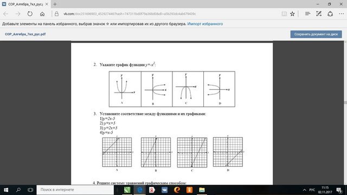Image resolution: width=347 pixels, height=195 pixels.
Task: Make a web note pen icon
Action: (319, 14)
